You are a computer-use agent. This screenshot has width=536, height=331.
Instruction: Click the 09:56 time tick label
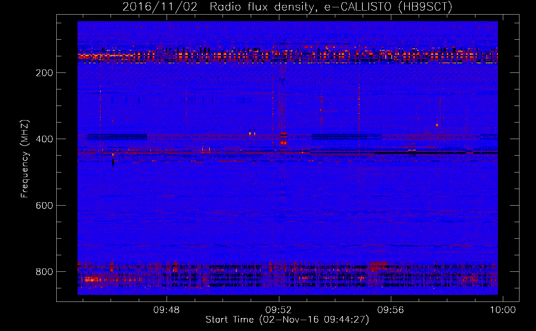pyautogui.click(x=391, y=310)
